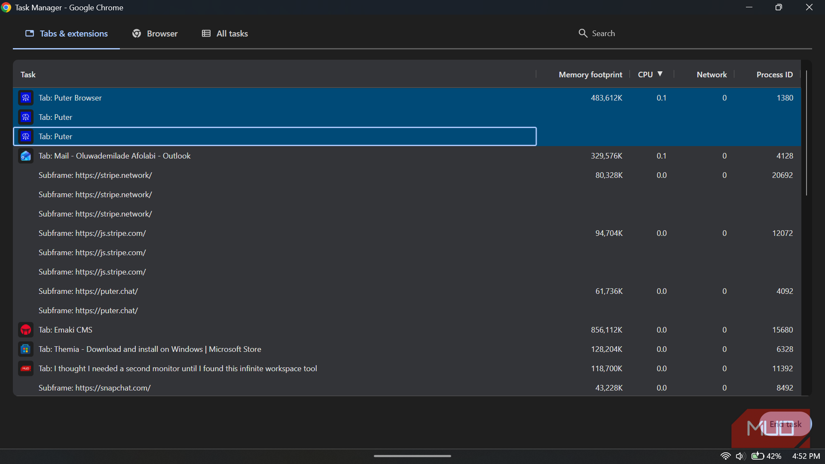Screen dimensions: 825x464
Task: Sort by the Task column header
Action: point(28,75)
